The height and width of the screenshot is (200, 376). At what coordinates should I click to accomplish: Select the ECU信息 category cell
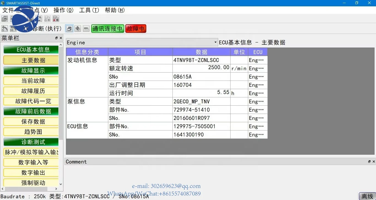tap(87, 130)
